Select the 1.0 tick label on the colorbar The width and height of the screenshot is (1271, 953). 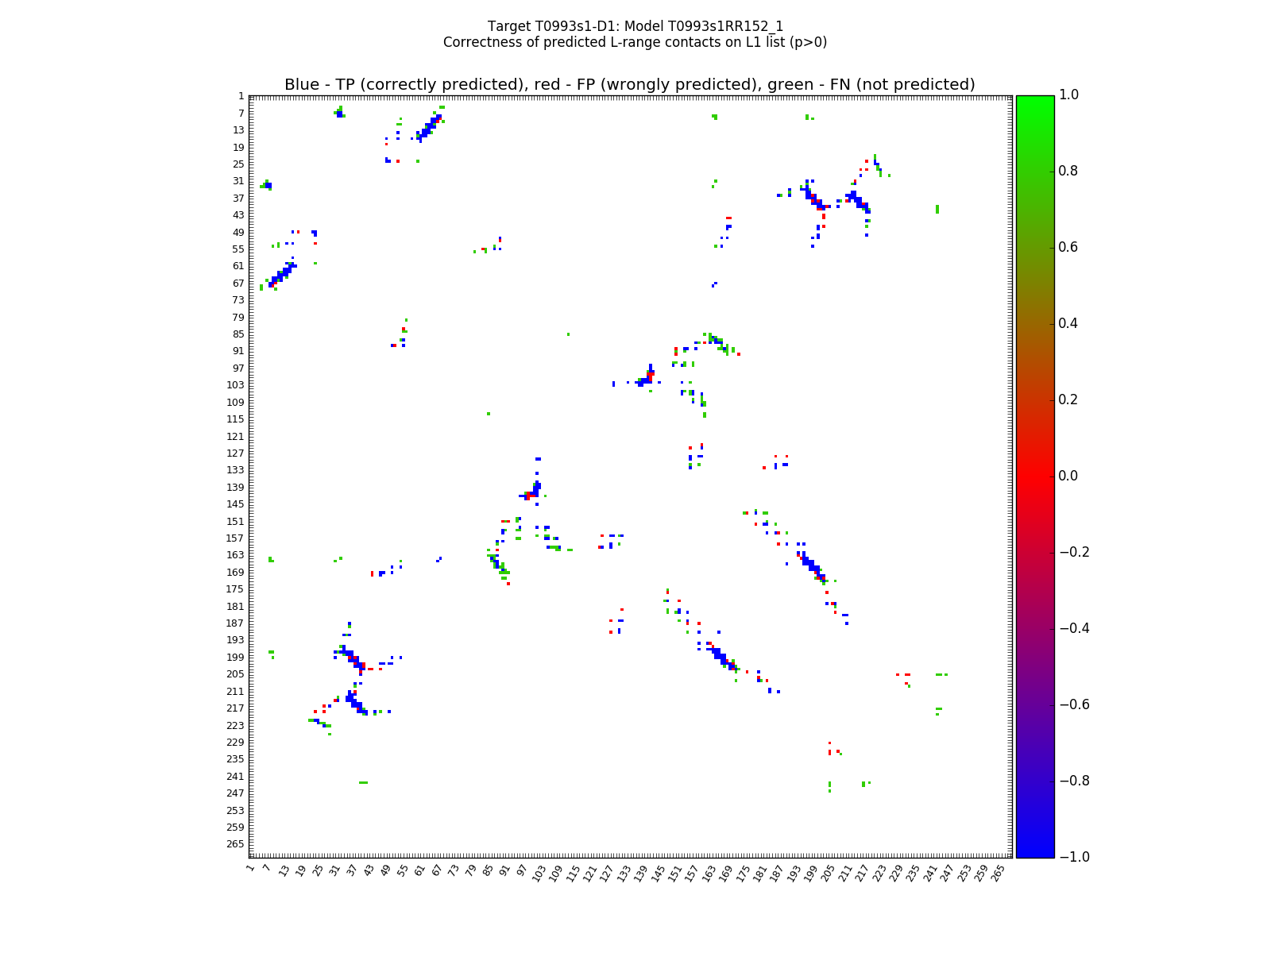coord(1068,95)
